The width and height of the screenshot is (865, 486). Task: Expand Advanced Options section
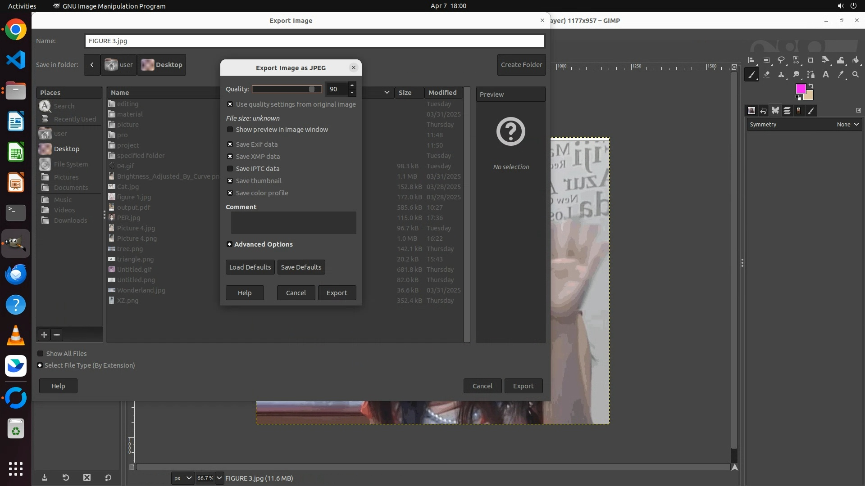coord(229,244)
